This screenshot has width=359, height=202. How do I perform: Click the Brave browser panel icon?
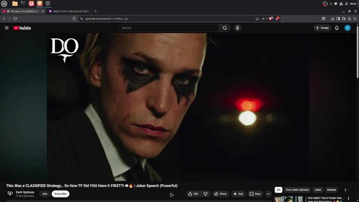pos(40,4)
